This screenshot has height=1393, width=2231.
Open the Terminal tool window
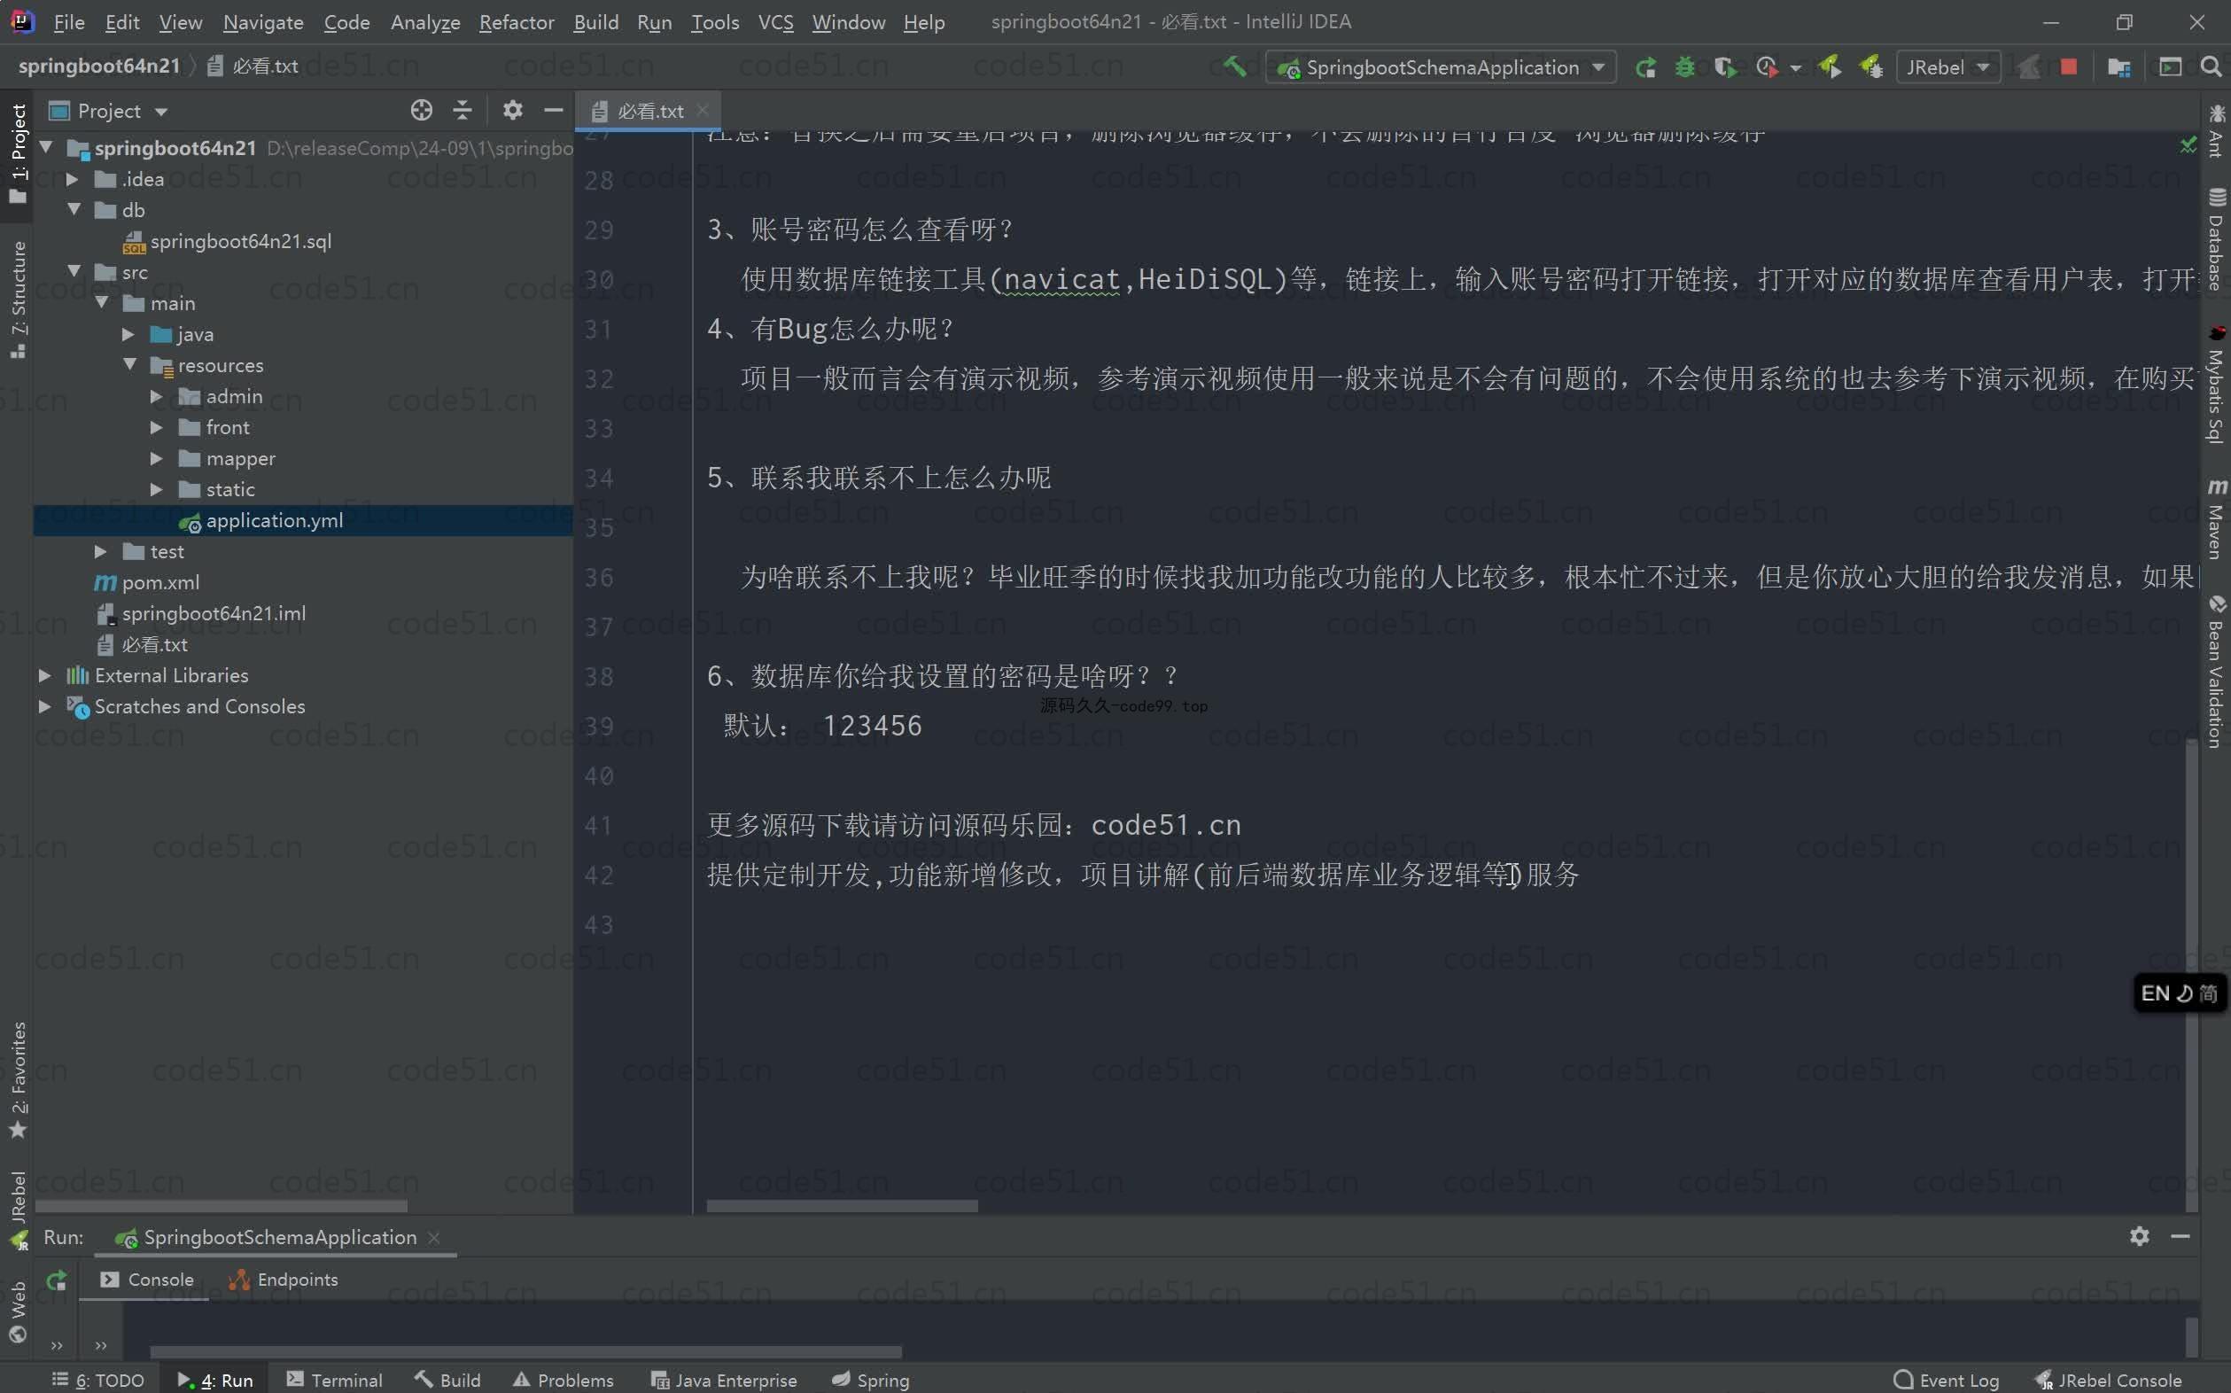(x=334, y=1379)
